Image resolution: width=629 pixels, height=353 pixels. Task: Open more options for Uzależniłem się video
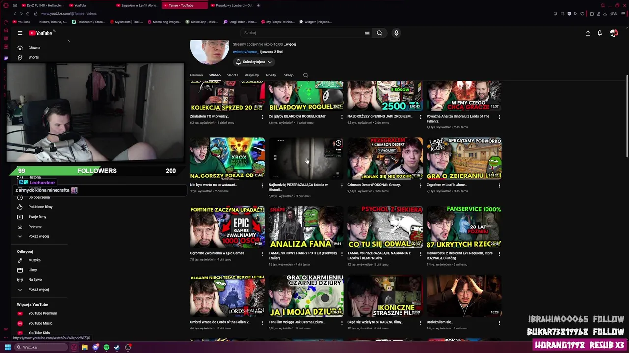pos(499,323)
